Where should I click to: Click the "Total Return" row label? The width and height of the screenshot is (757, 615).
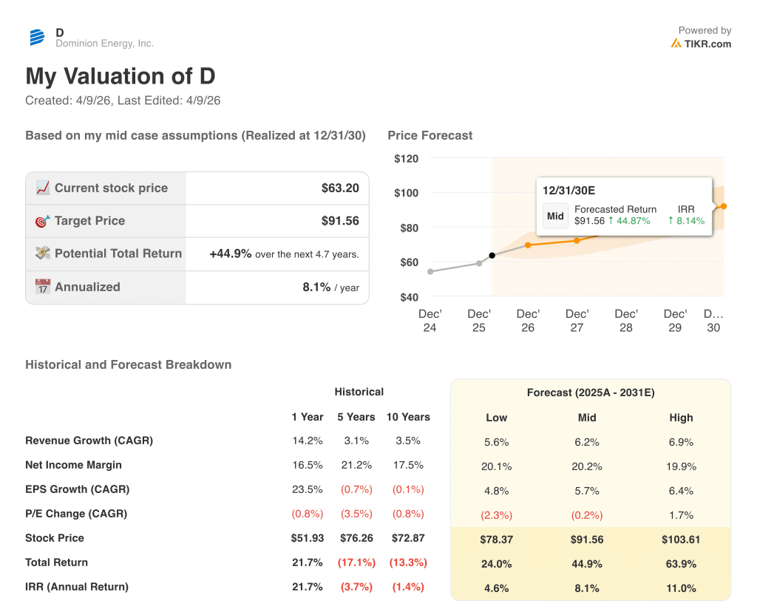pyautogui.click(x=56, y=563)
